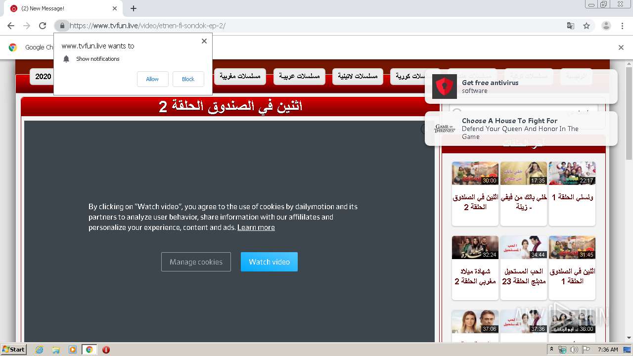Open Chrome three-dot menu
The height and width of the screenshot is (356, 633).
pos(622,26)
